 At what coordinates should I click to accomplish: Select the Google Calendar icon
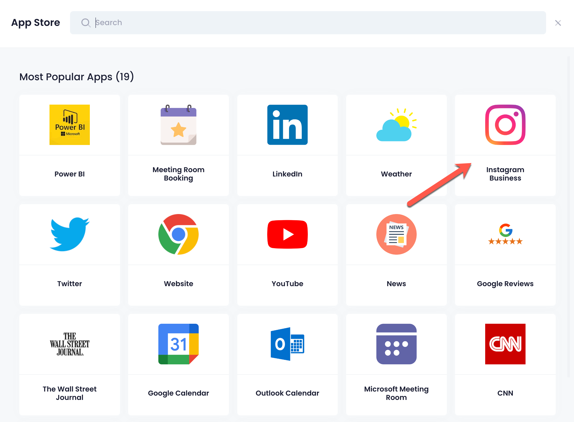178,344
